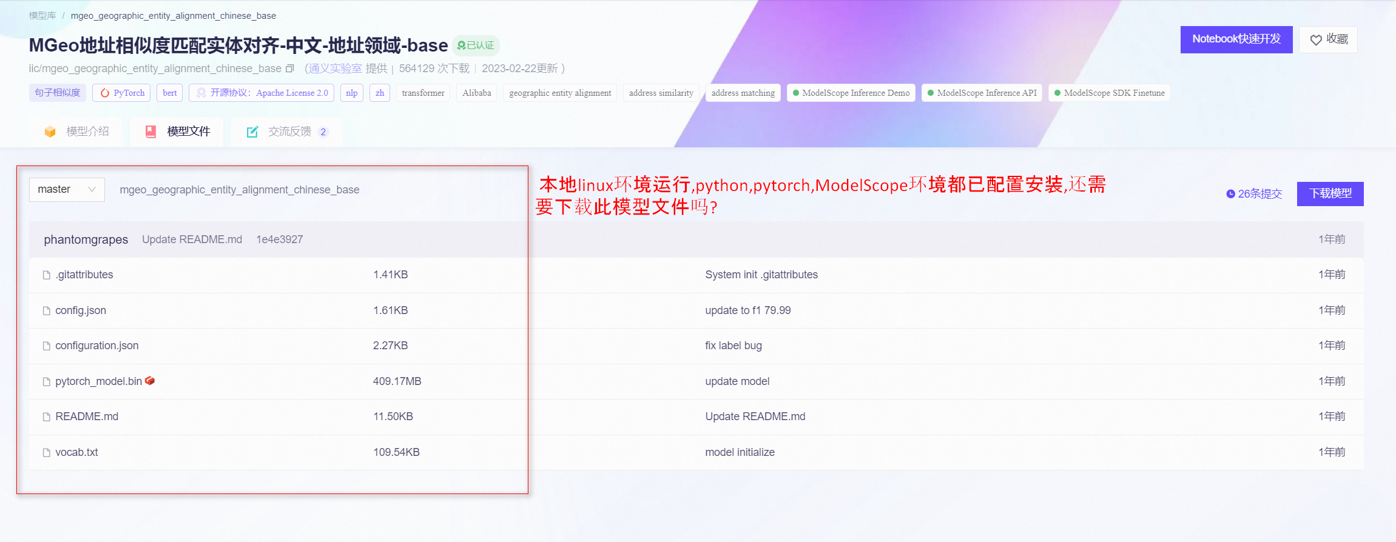Click the feedback count badge 2
This screenshot has height=542, width=1396.
pos(323,132)
